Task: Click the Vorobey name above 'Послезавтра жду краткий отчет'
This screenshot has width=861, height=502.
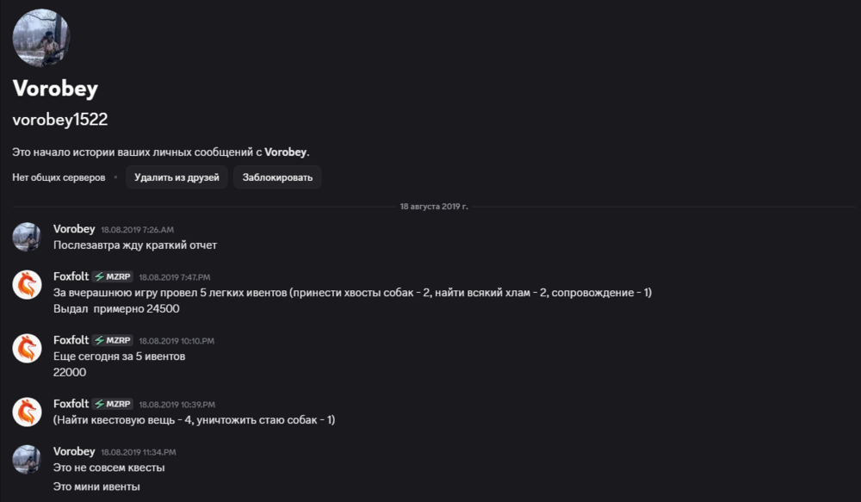Action: (74, 229)
